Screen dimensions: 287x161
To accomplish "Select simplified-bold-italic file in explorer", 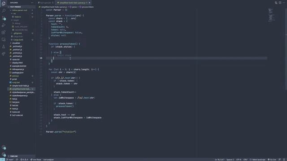I will (22, 89).
